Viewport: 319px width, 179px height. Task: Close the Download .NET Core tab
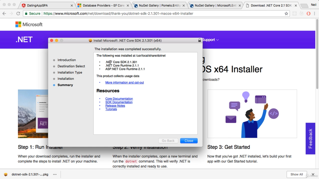(296, 6)
